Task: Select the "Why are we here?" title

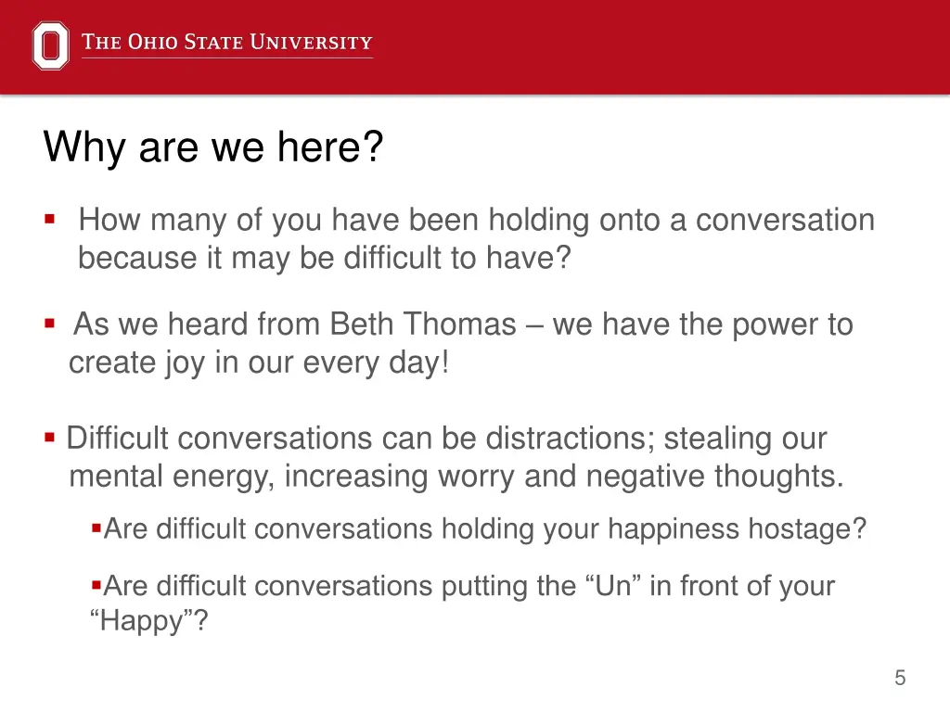Action: pos(212,147)
